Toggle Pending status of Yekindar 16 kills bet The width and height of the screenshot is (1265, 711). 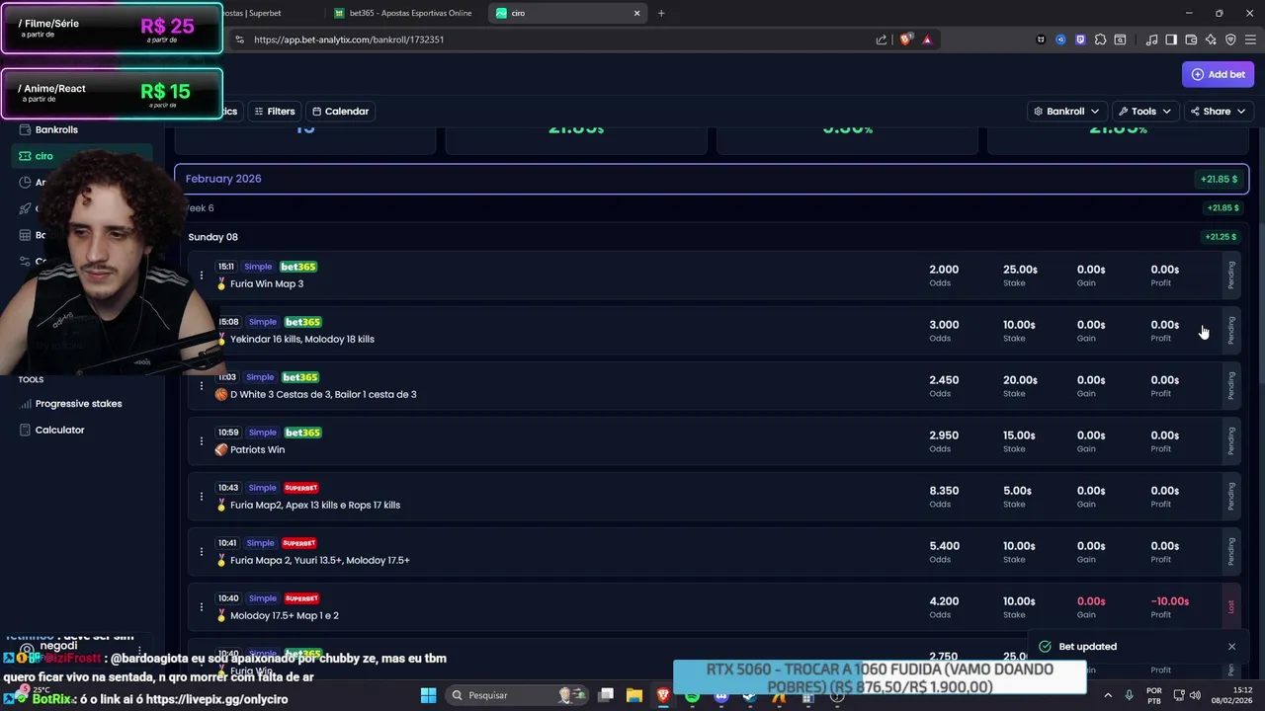point(1231,331)
